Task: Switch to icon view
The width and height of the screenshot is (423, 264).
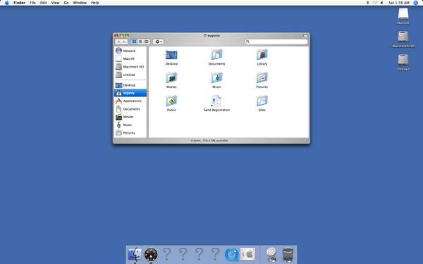Action: (134, 42)
